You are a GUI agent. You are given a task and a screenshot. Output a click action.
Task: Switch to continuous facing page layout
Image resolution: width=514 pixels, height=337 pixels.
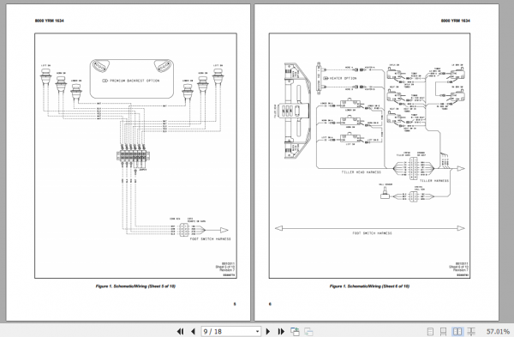click(471, 331)
